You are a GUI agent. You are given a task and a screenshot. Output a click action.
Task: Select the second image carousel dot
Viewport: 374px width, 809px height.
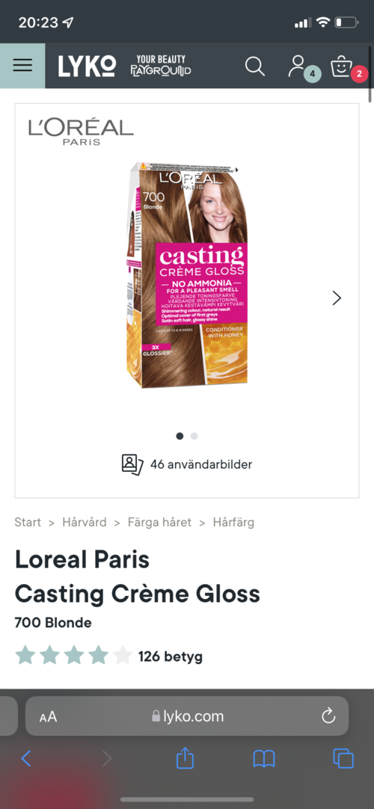click(194, 436)
